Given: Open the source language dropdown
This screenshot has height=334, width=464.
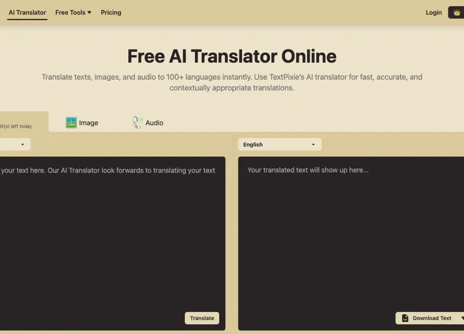Looking at the screenshot, I should coord(15,144).
